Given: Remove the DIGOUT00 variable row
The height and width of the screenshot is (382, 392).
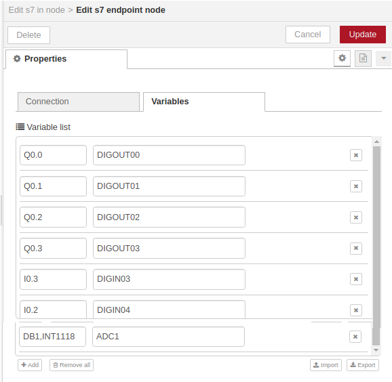Looking at the screenshot, I should point(356,155).
